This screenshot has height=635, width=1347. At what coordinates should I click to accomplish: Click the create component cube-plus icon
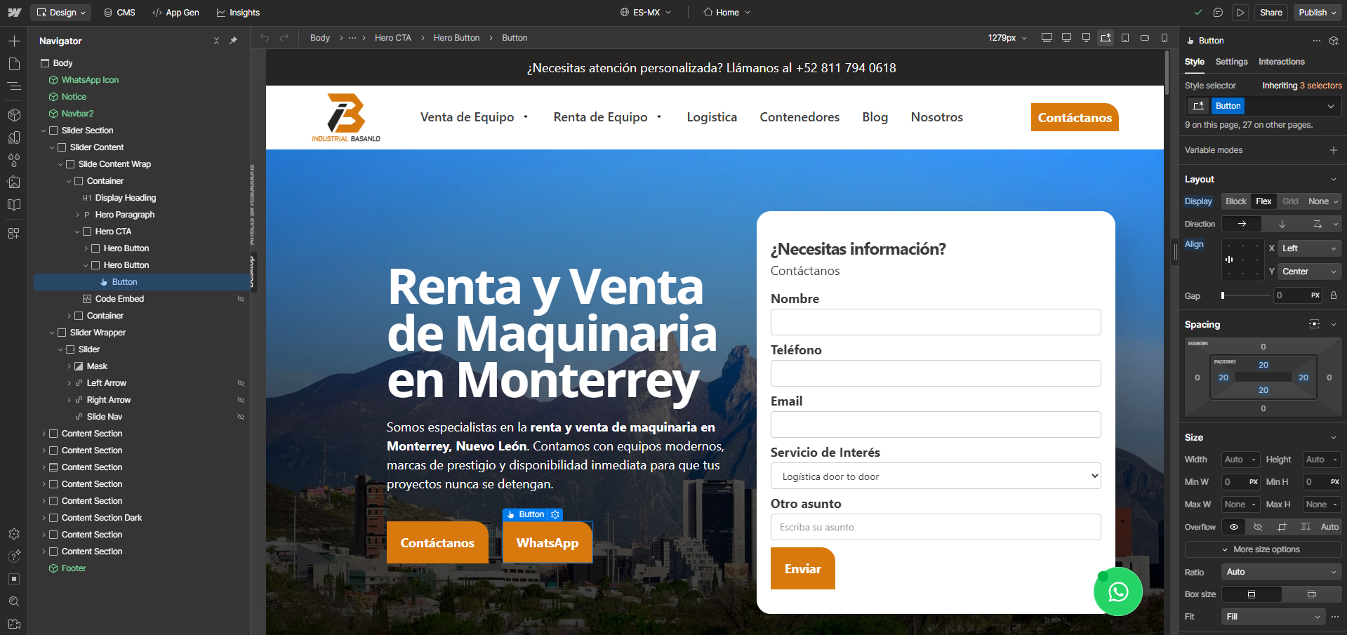click(x=1334, y=41)
